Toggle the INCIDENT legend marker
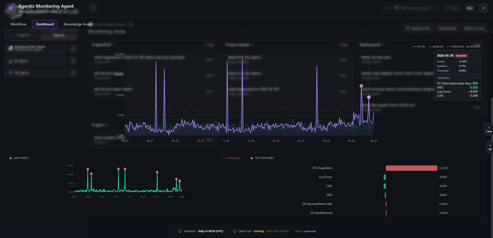493x238 pixels. point(473,47)
